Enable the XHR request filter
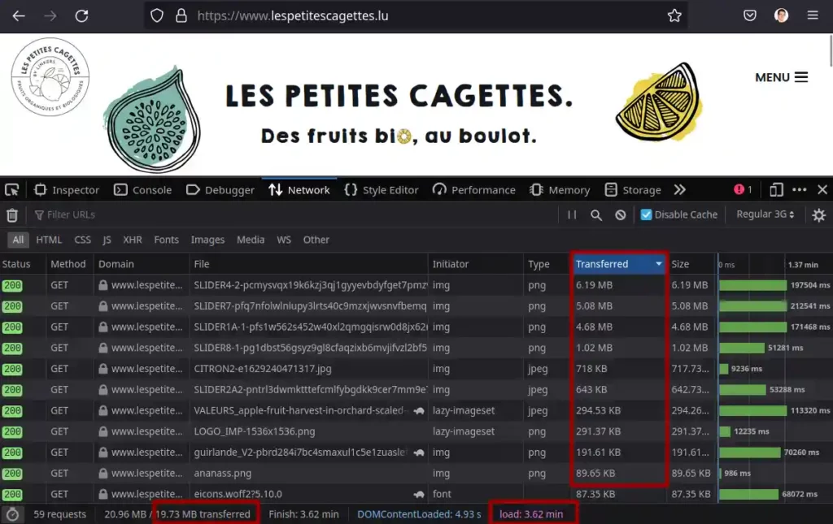 click(x=133, y=240)
